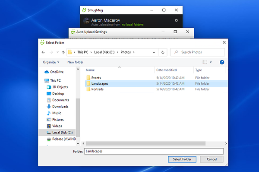This screenshot has width=259, height=172.
Task: Maximize the SmugMug window
Action: click(164, 10)
